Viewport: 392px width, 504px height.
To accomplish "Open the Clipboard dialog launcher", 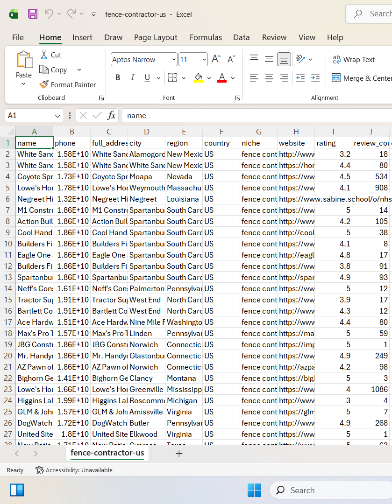I will pyautogui.click(x=101, y=98).
